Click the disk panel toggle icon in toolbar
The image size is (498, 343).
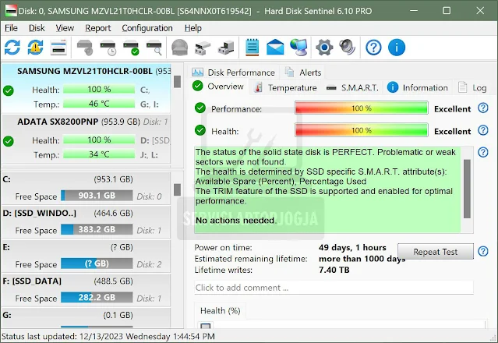(x=58, y=48)
